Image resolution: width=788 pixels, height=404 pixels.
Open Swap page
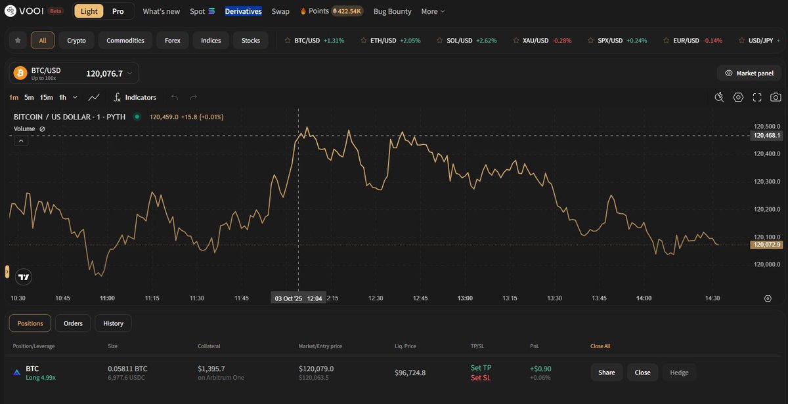(x=280, y=11)
